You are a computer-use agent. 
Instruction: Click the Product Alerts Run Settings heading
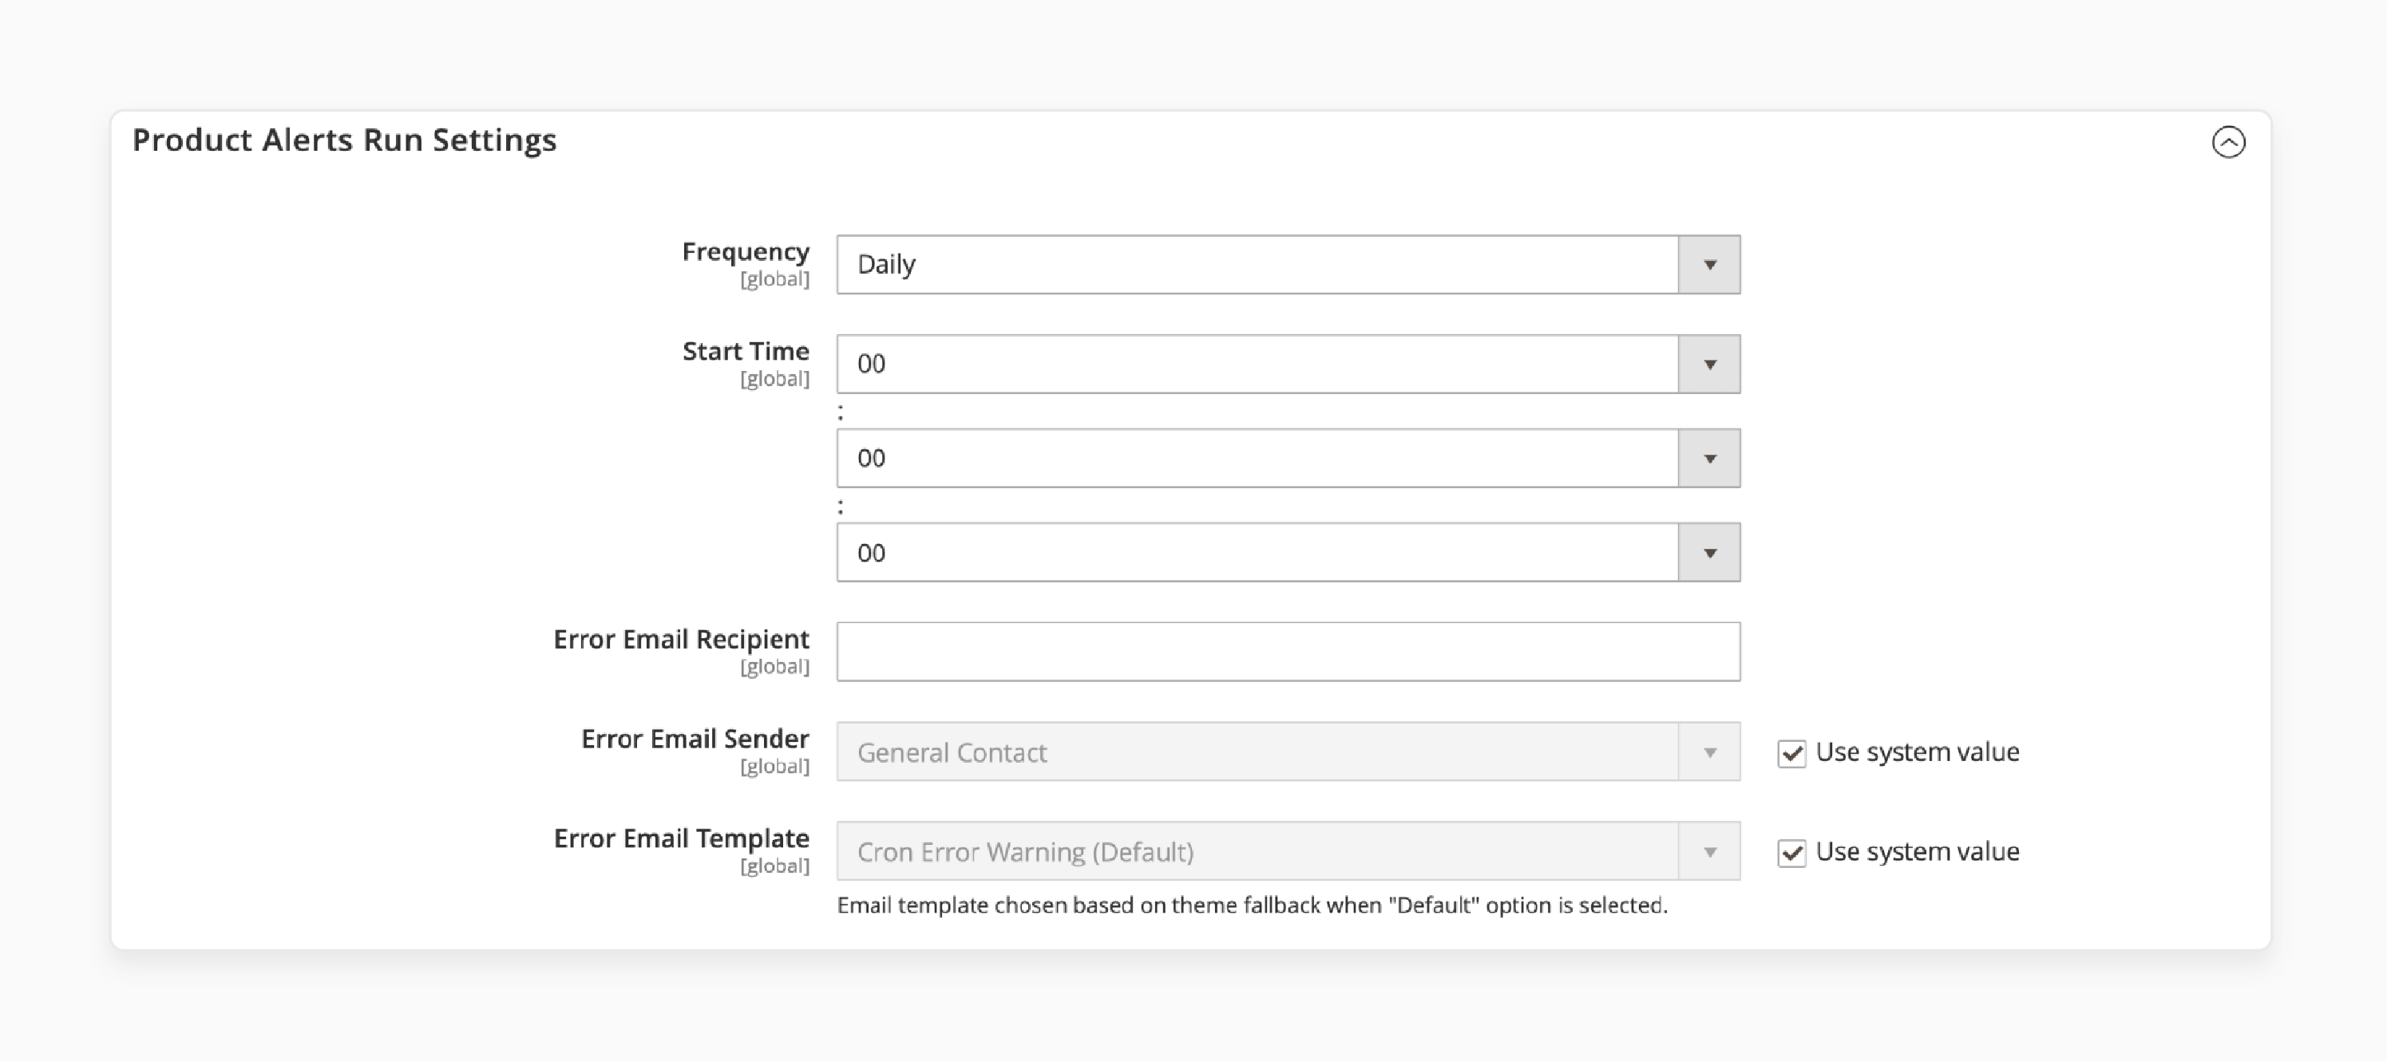coord(344,140)
